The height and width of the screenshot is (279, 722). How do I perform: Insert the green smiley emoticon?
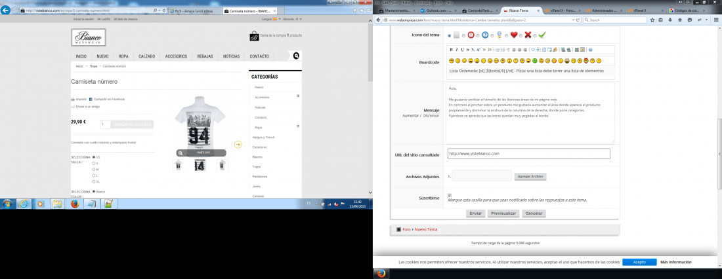click(534, 61)
